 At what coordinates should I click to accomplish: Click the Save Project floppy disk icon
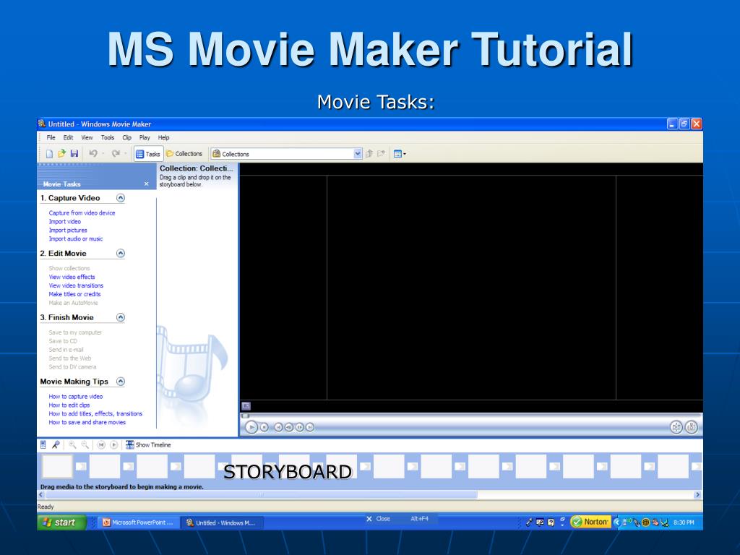click(x=74, y=153)
